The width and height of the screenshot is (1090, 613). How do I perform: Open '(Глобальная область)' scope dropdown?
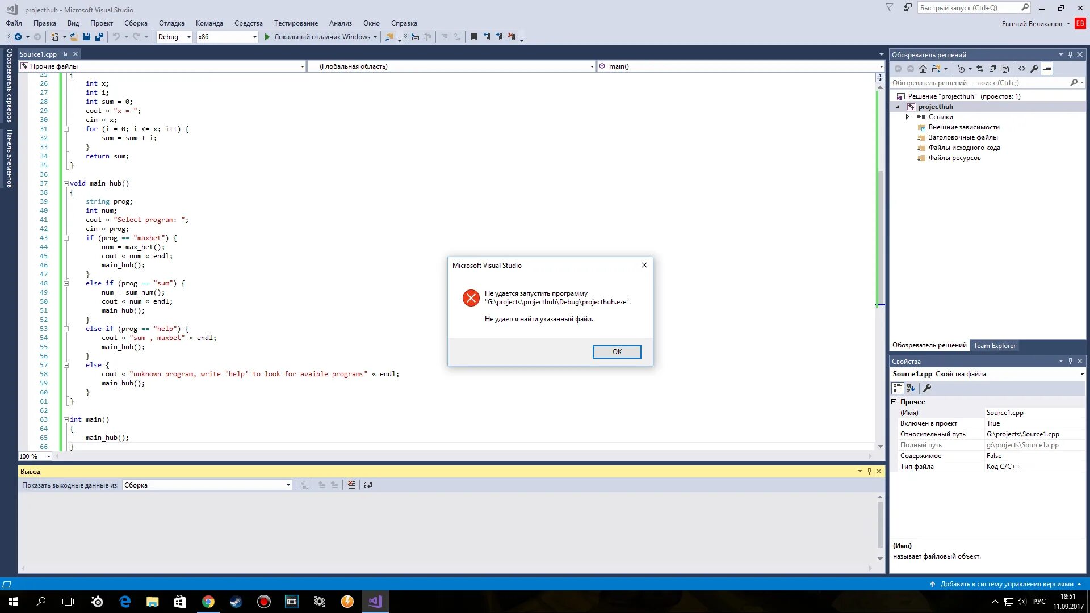coord(592,66)
